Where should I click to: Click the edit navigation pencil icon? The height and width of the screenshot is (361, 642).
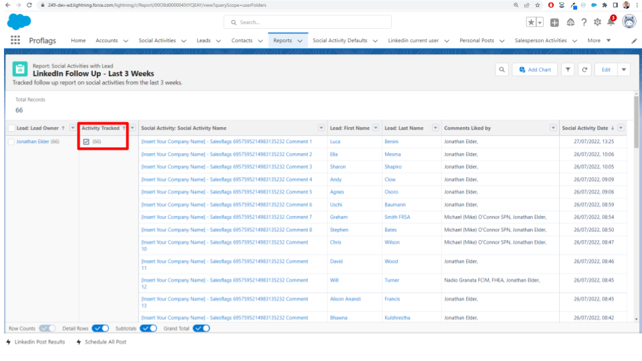pyautogui.click(x=634, y=41)
